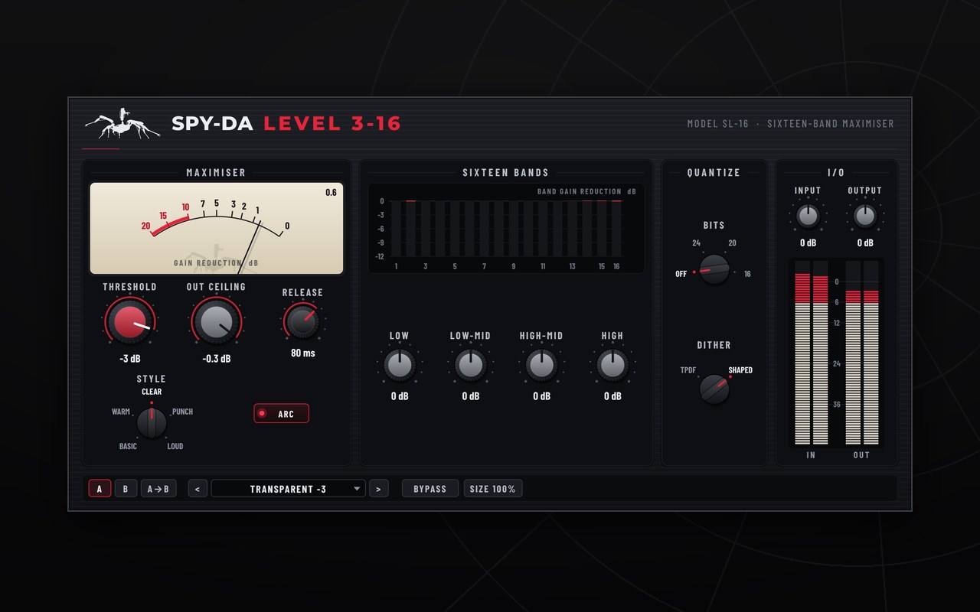Click the IN level meter
This screenshot has width=980, height=612.
tap(811, 351)
